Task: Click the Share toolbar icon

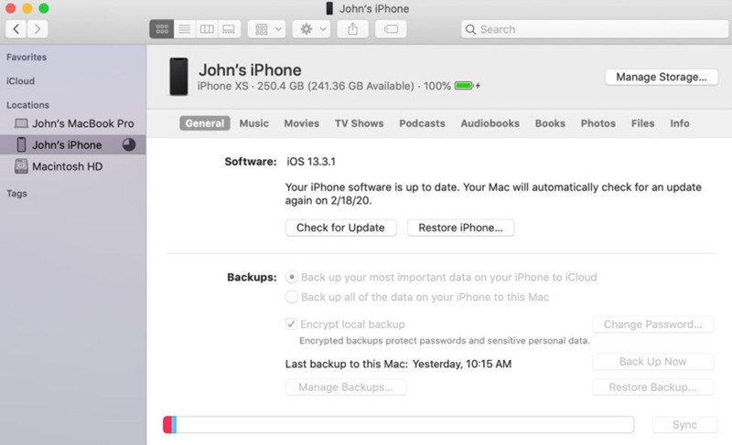Action: (352, 29)
